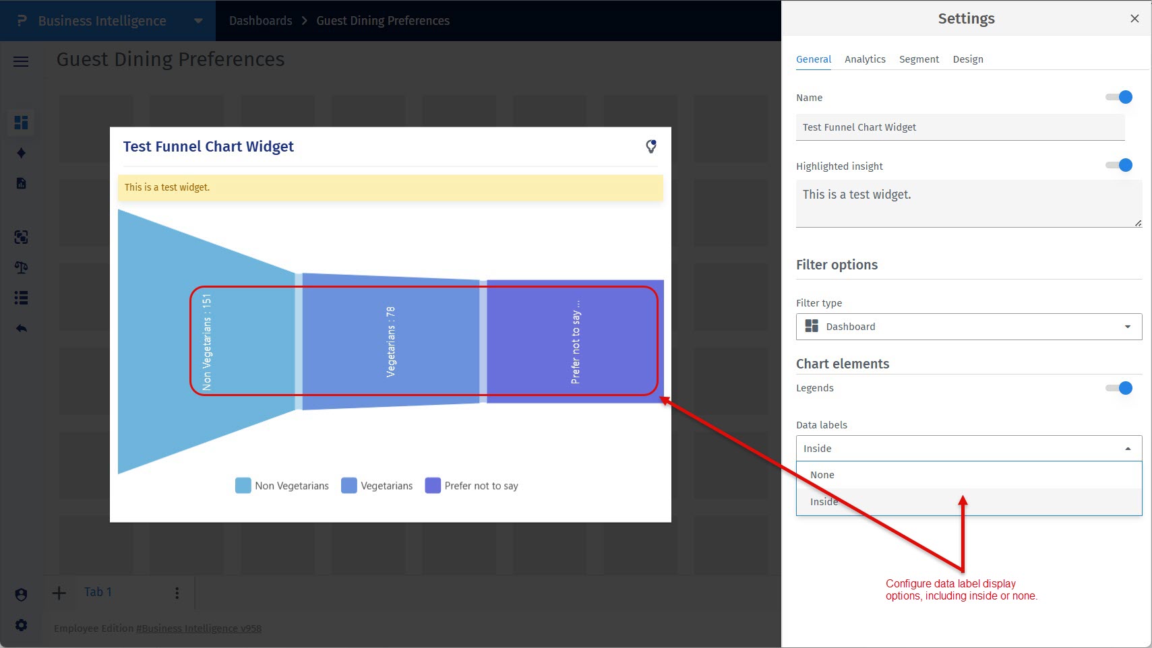Image resolution: width=1152 pixels, height=648 pixels.
Task: Open the report document icon in sidebar
Action: pyautogui.click(x=21, y=183)
